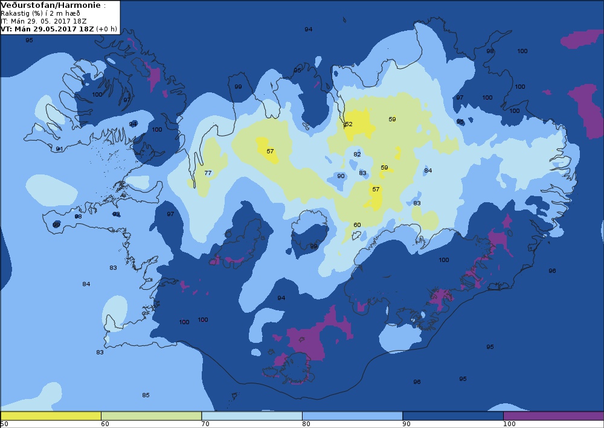Click the 91 humidity value on the map
Image resolution: width=604 pixels, height=428 pixels.
point(59,149)
